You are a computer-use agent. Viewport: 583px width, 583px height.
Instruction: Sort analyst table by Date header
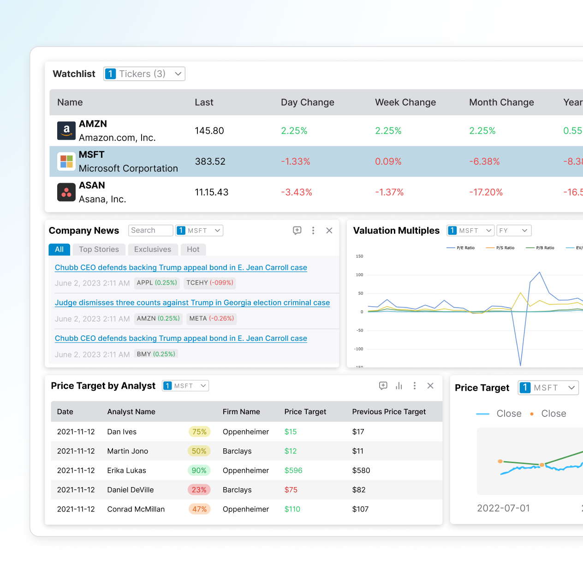(65, 412)
